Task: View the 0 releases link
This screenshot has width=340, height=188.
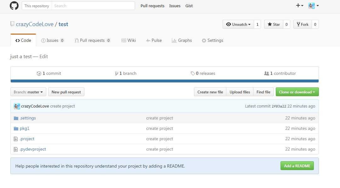Action: click(x=203, y=74)
